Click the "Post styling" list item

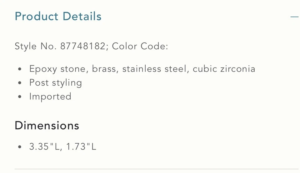[56, 83]
